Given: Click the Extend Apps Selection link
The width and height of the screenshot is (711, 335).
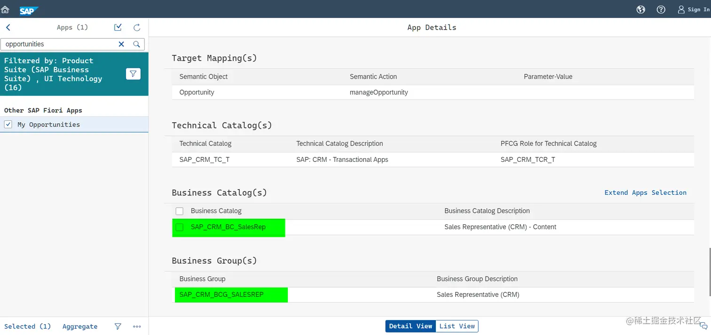Looking at the screenshot, I should click(x=645, y=192).
